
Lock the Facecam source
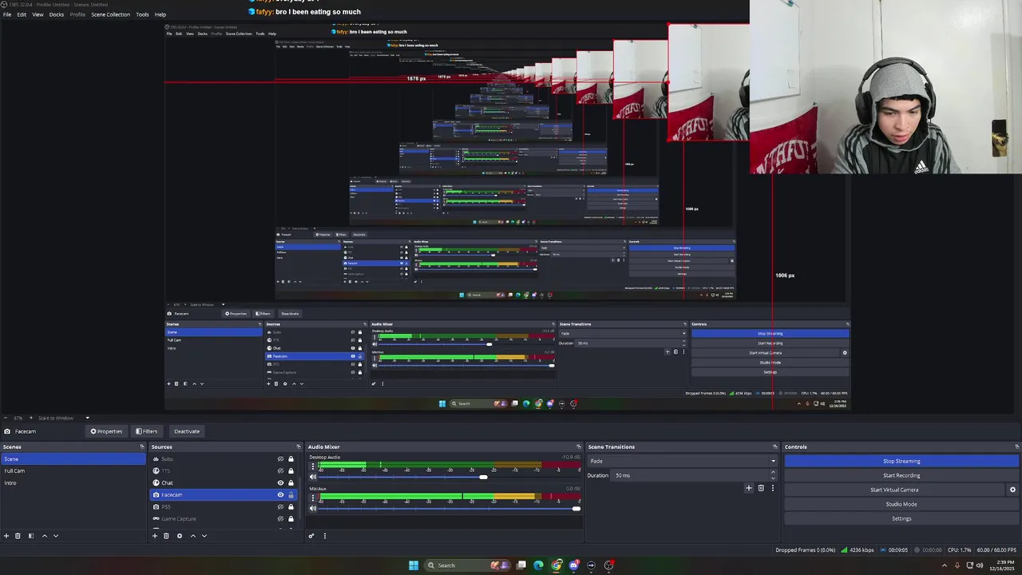[291, 495]
